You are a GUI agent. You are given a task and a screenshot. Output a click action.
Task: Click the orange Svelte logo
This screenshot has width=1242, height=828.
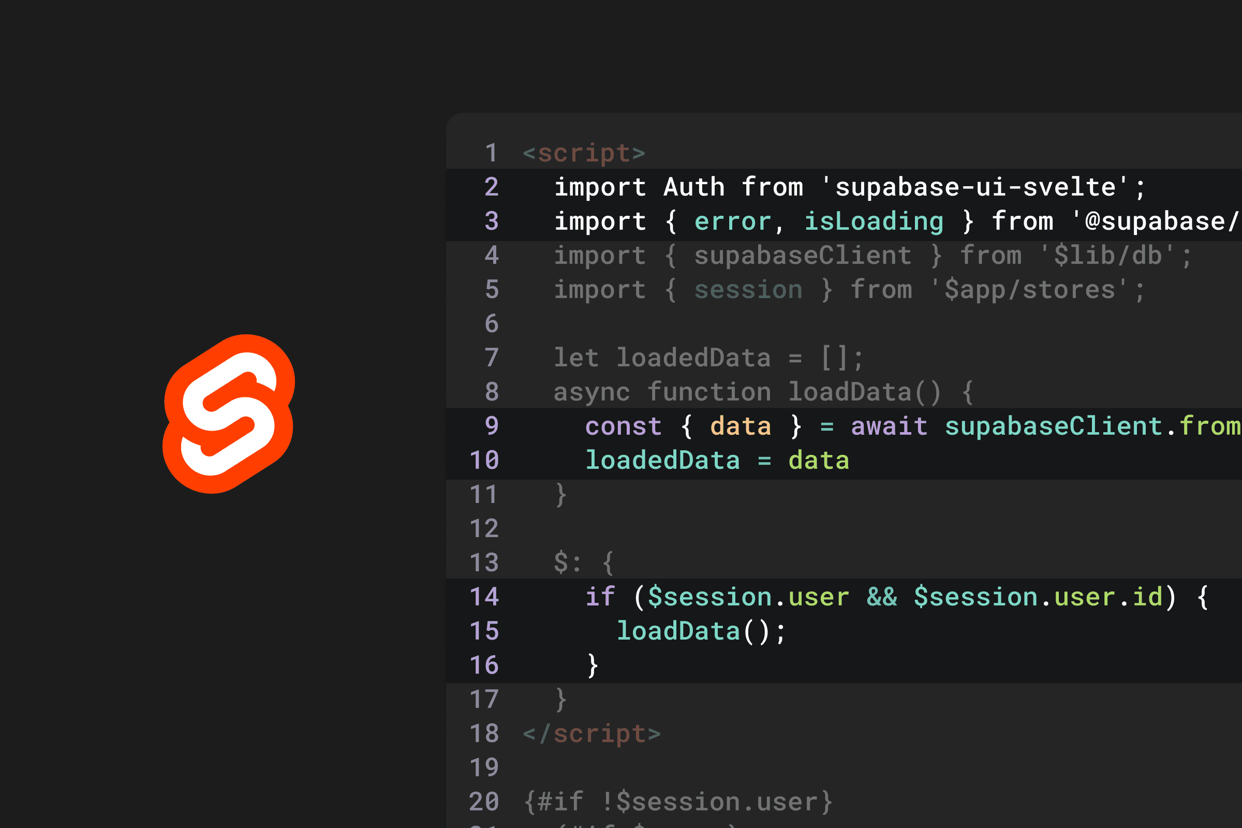tap(229, 413)
